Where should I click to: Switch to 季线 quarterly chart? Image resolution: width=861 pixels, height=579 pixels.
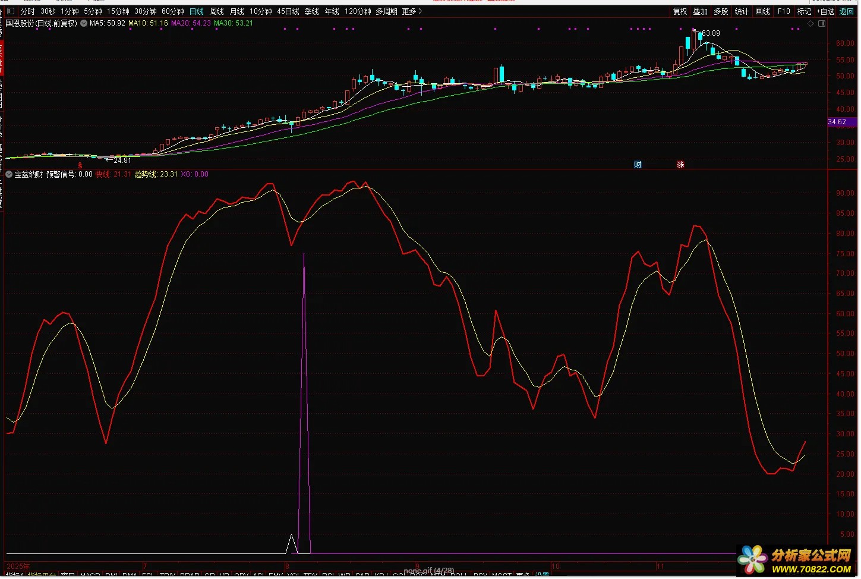click(312, 11)
